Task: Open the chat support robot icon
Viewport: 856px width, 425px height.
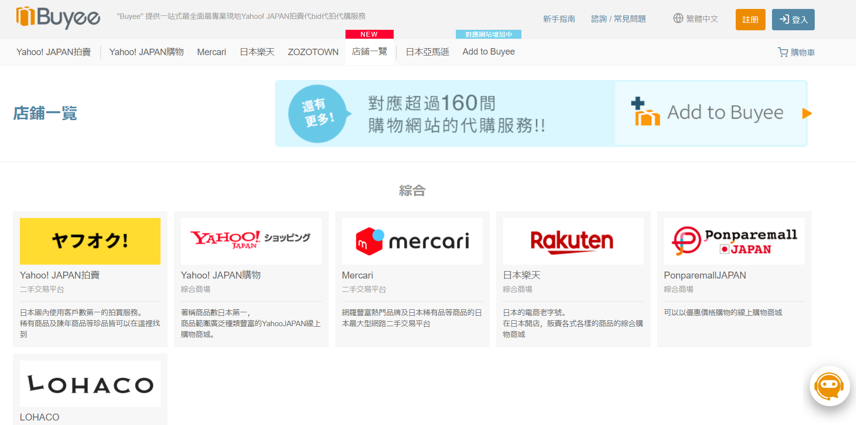Action: pyautogui.click(x=829, y=386)
